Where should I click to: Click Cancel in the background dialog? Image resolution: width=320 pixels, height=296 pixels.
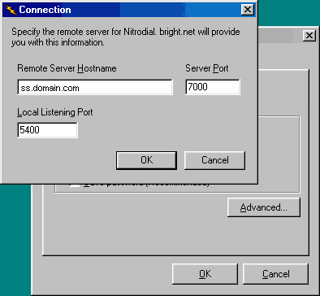tap(275, 274)
